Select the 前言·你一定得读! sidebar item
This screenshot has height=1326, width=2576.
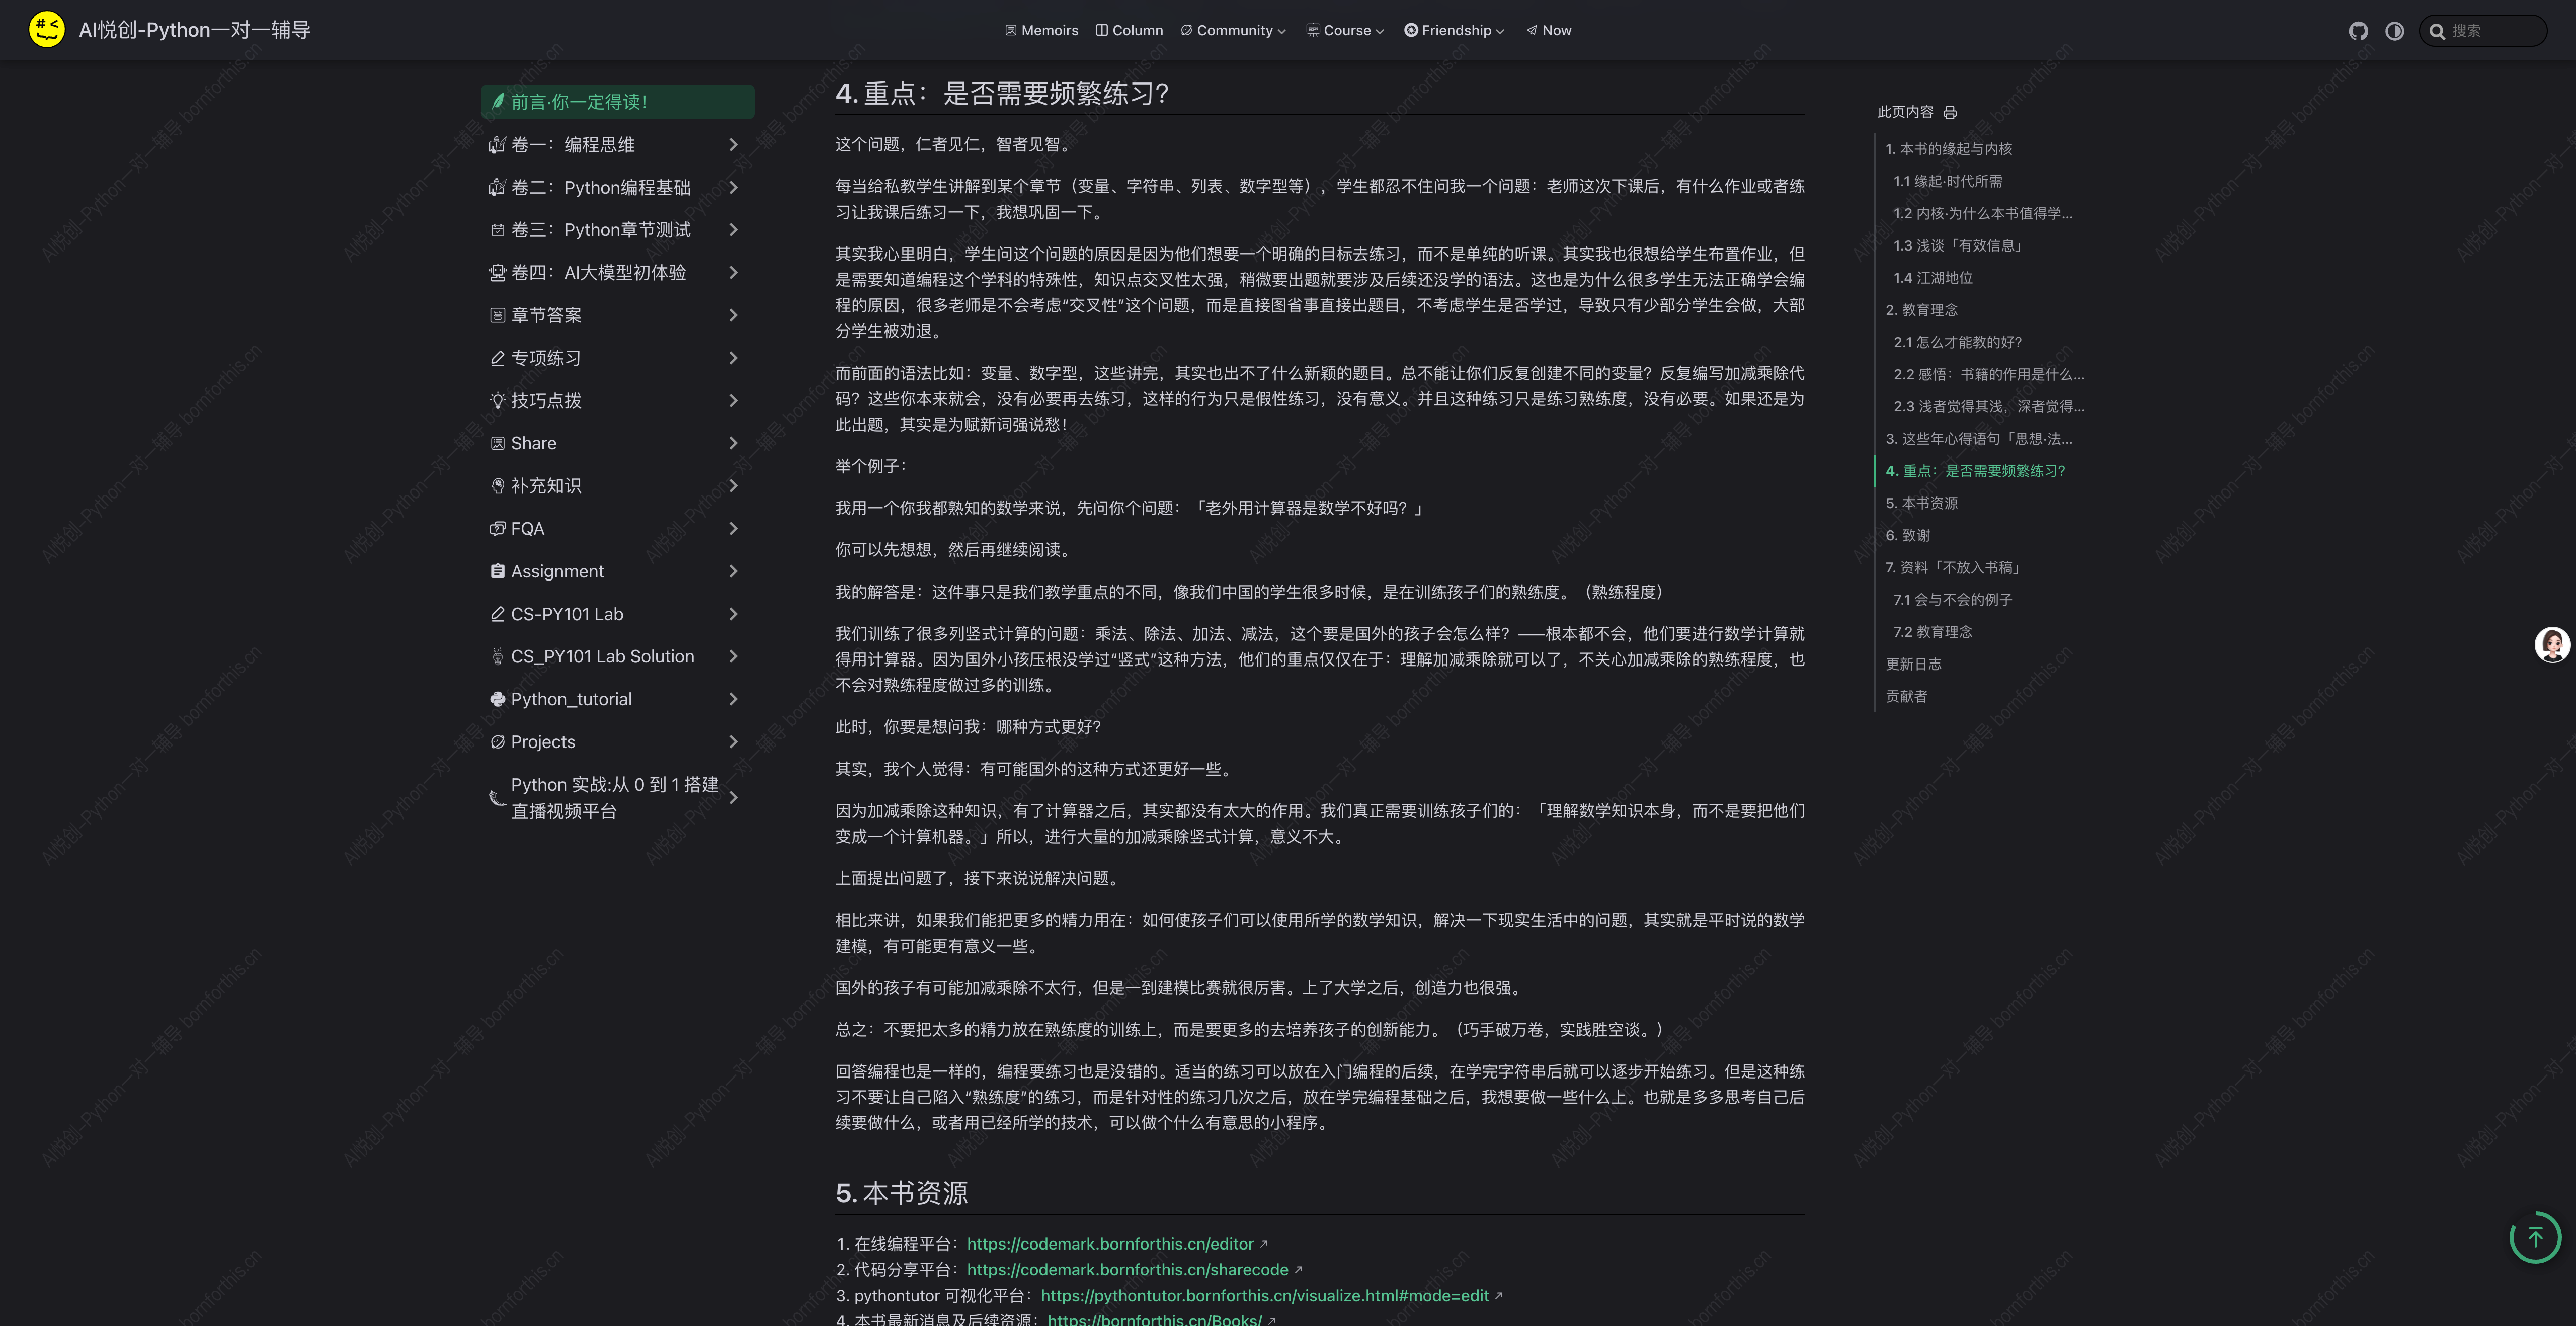click(x=617, y=102)
